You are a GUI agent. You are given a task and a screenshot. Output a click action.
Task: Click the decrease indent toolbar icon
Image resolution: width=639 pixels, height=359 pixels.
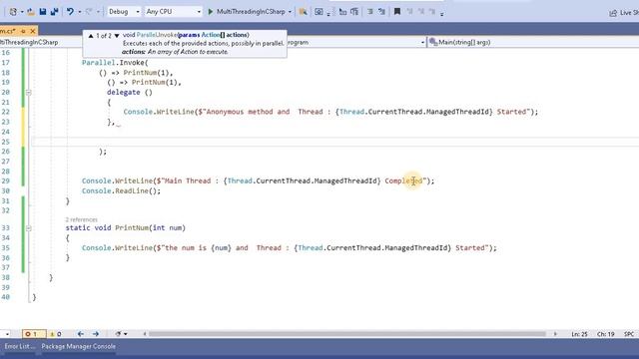click(342, 12)
